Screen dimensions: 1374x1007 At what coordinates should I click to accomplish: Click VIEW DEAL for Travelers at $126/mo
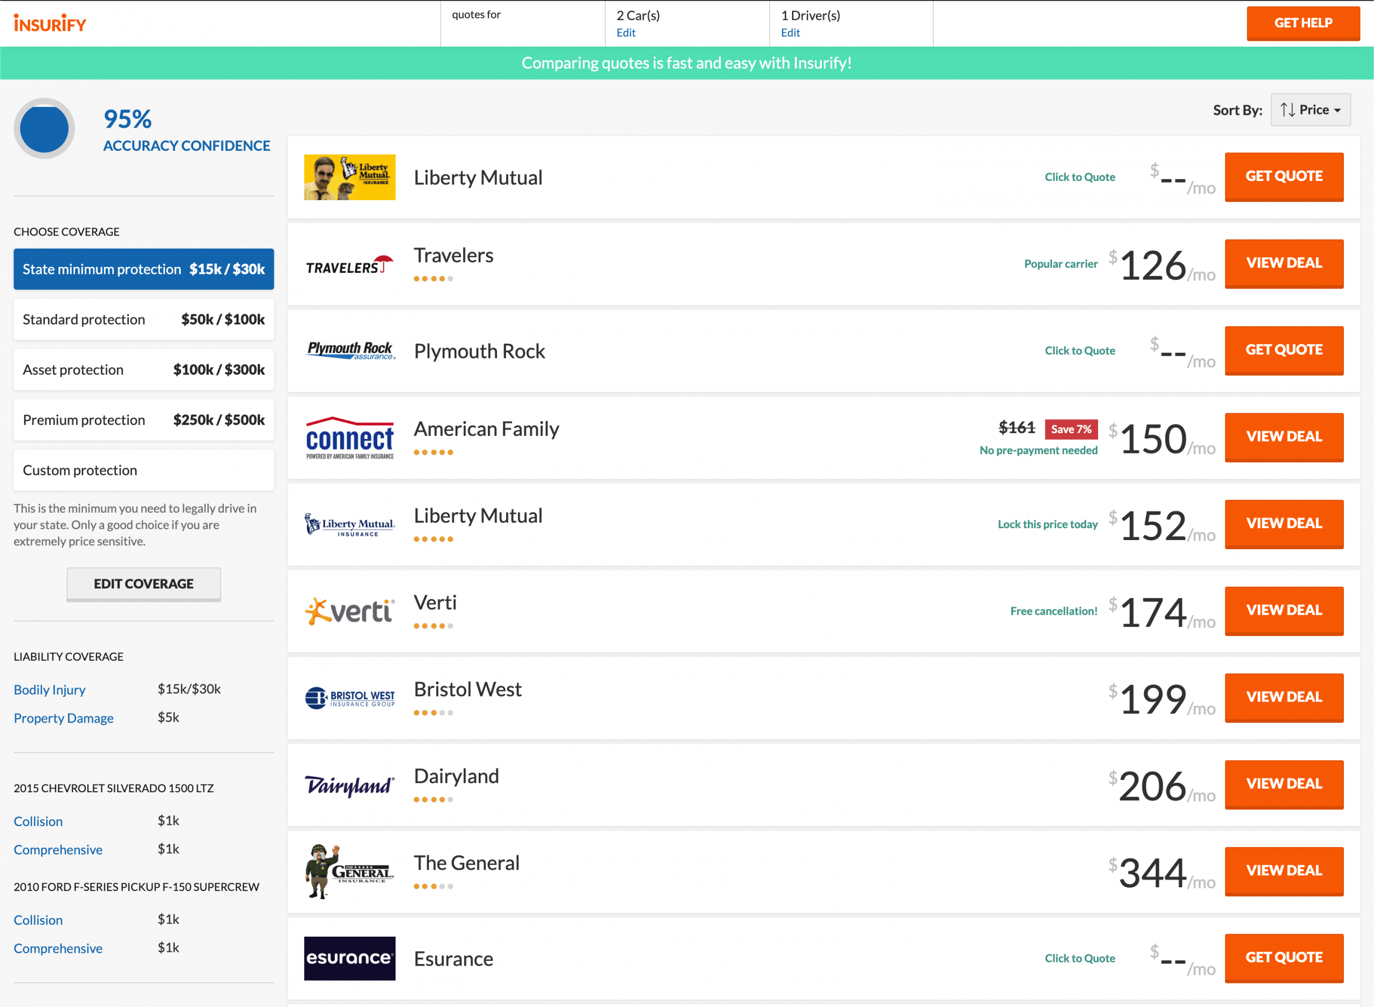click(1284, 262)
